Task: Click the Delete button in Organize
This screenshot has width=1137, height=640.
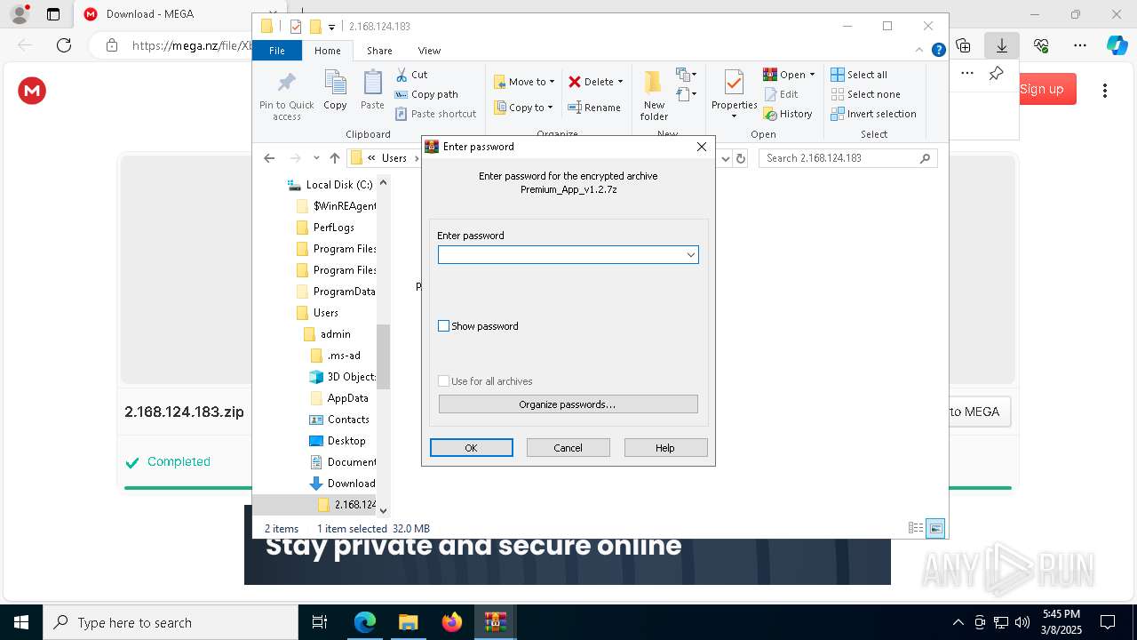Action: pyautogui.click(x=595, y=82)
